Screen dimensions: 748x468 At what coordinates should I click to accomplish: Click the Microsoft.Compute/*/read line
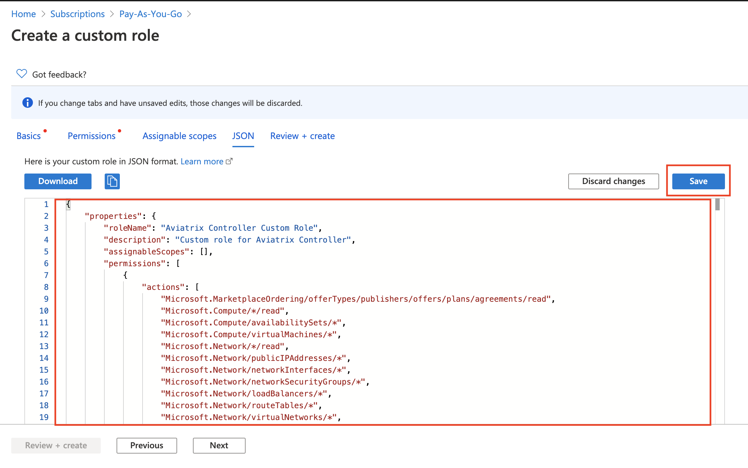[225, 311]
